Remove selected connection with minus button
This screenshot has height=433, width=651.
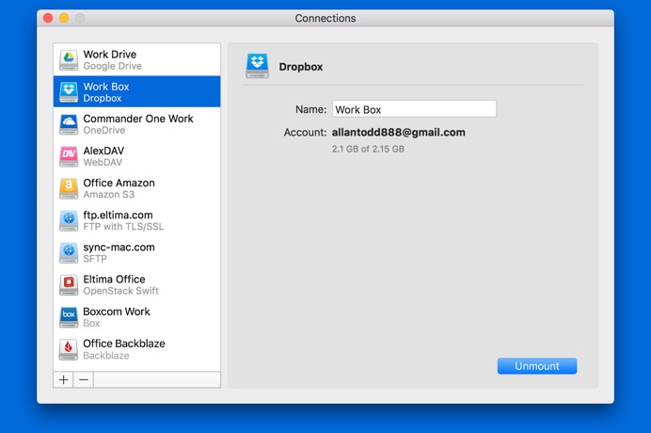pyautogui.click(x=84, y=379)
